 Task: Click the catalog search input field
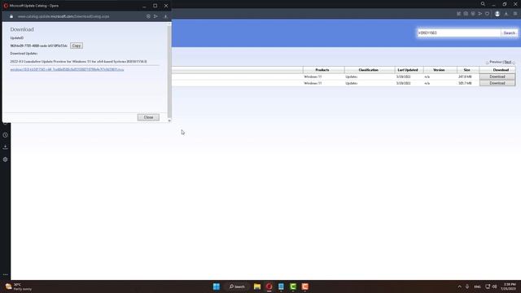point(459,33)
